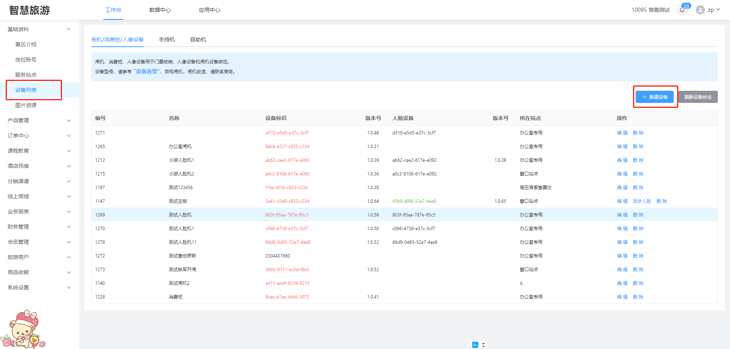Screen dimensions: 730x349
Task: Edit device 1265 办公室闸机
Action: [622, 147]
